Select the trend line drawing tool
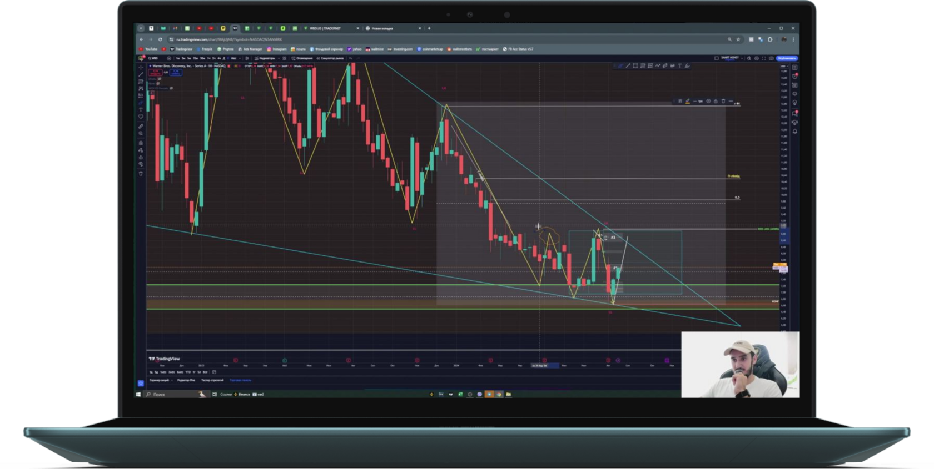The image size is (934, 469). (141, 74)
